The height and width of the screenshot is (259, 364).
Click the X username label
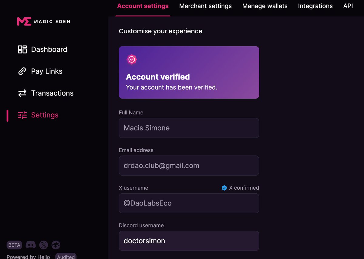tap(133, 188)
